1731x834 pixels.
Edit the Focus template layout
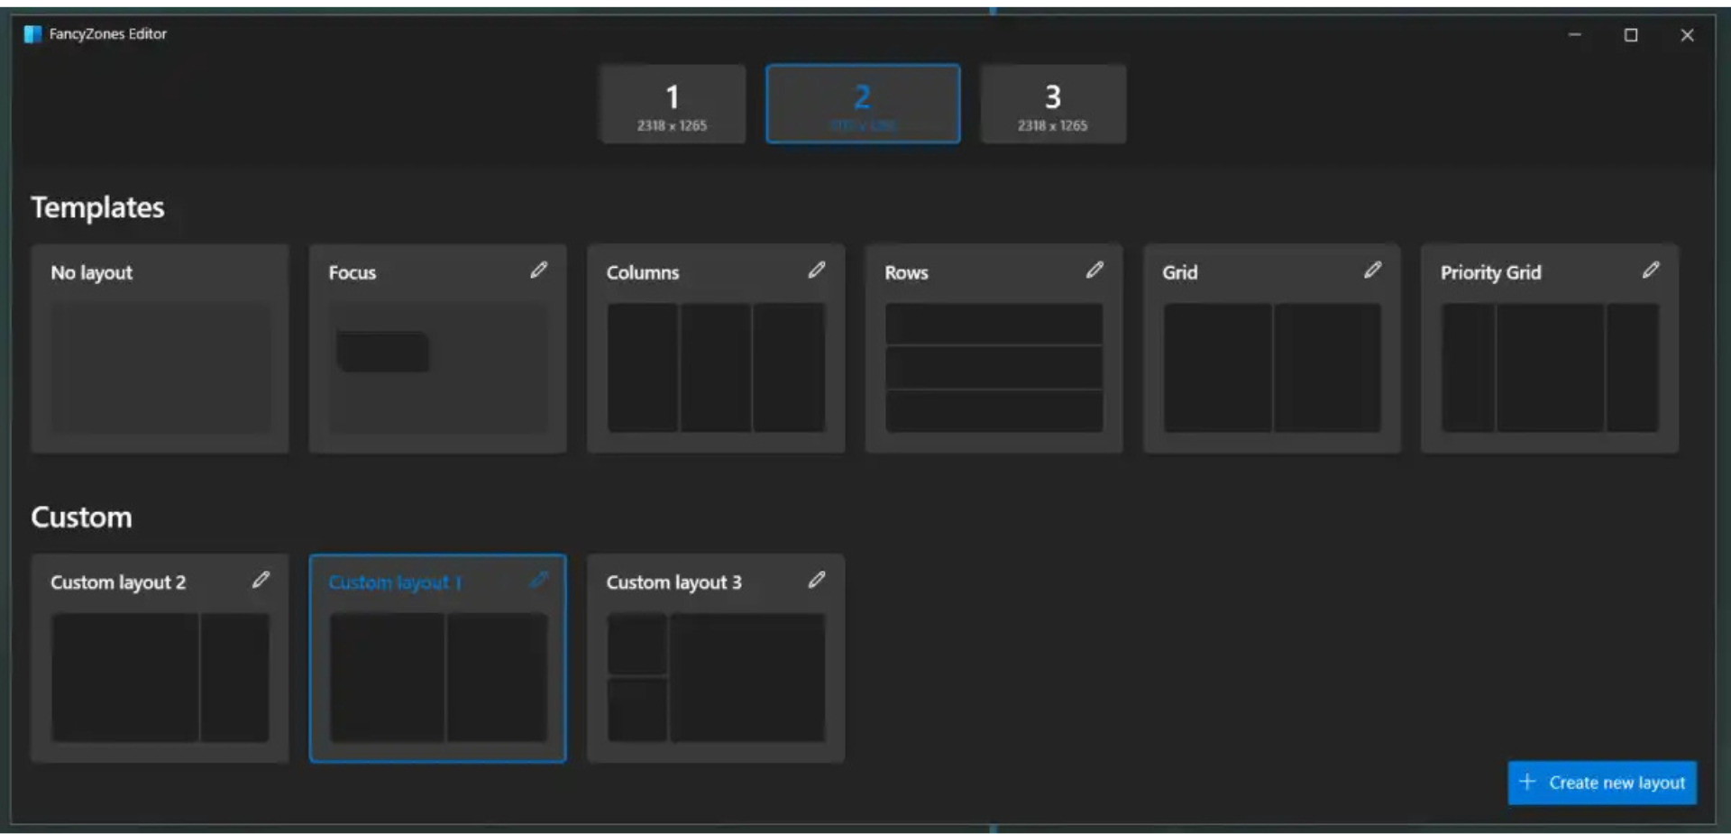[x=538, y=270]
